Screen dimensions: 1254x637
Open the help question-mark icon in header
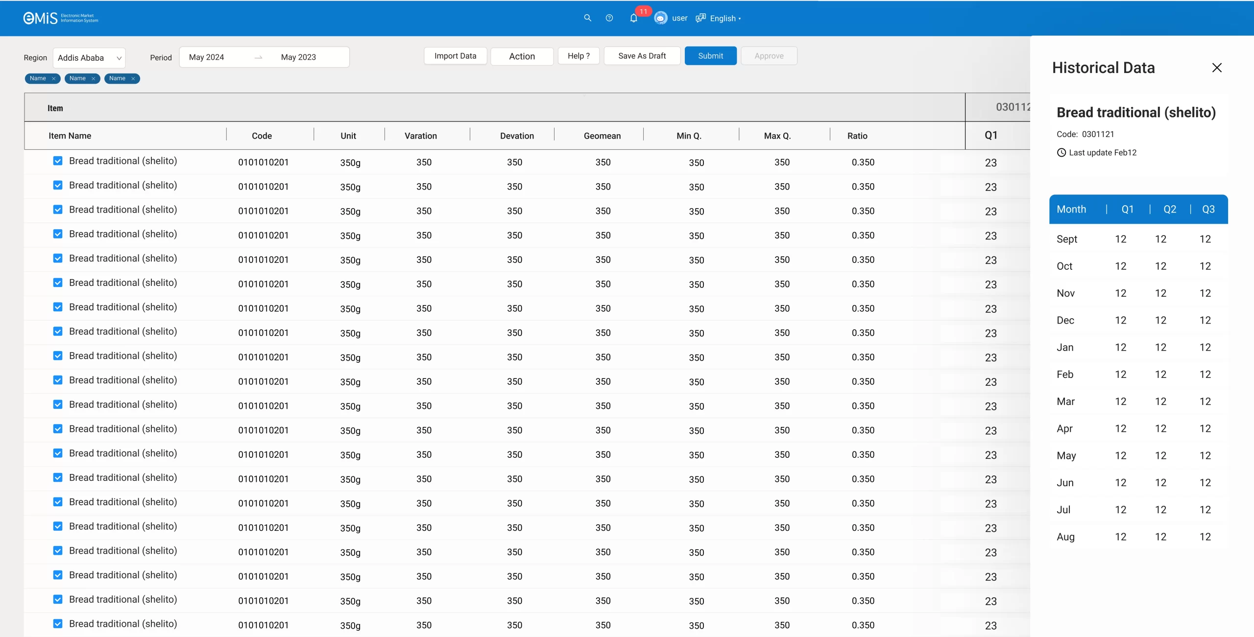(609, 18)
